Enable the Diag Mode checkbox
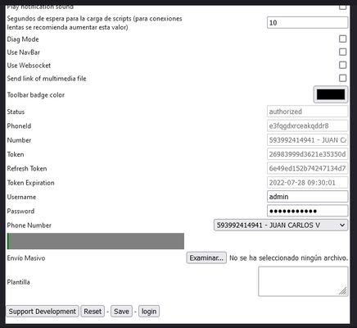This screenshot has width=357, height=328. pos(342,39)
